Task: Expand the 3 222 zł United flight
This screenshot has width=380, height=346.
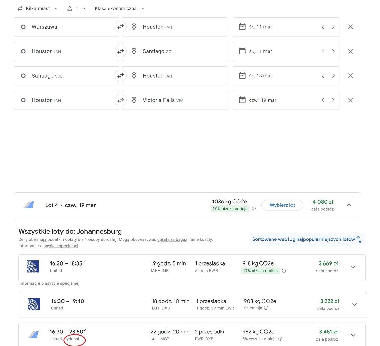Action: [355, 305]
